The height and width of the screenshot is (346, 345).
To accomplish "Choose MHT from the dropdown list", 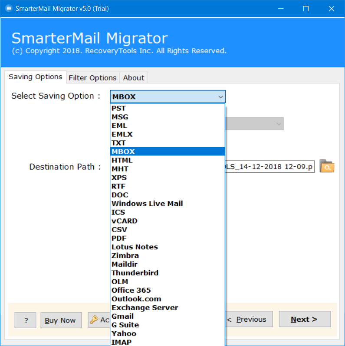I will [168, 169].
